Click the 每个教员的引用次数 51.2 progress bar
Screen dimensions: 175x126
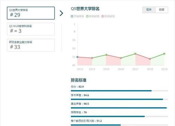click(x=120, y=125)
